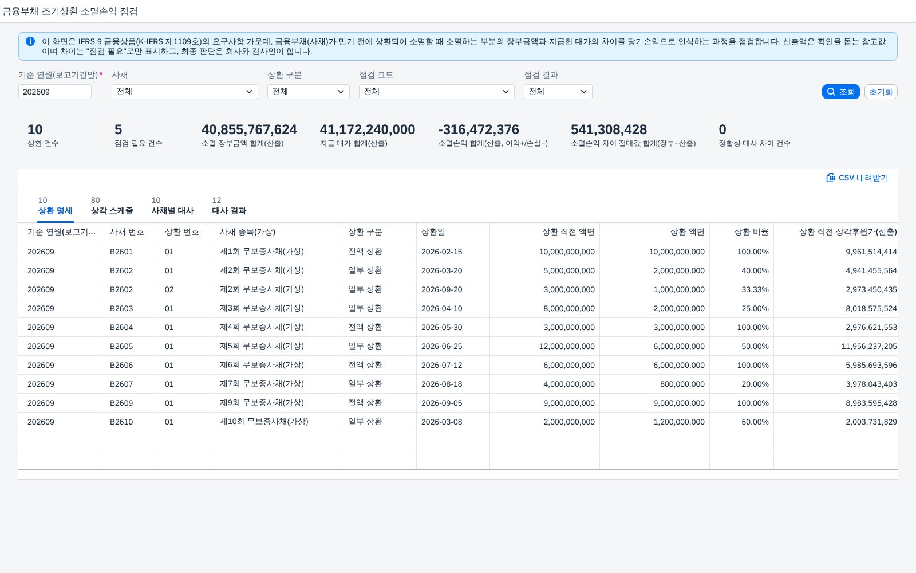Click the value 8,018,575,524

[871, 308]
